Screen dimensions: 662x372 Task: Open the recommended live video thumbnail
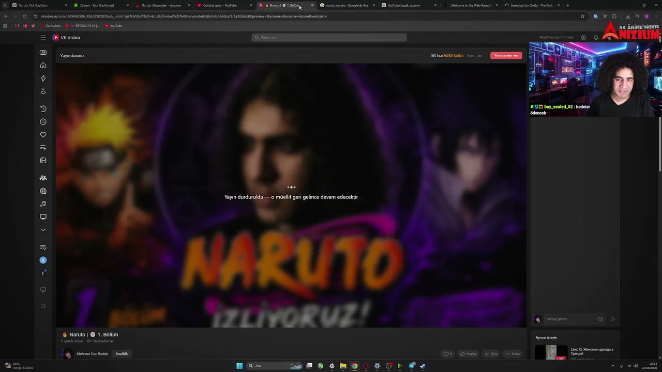[x=551, y=353]
